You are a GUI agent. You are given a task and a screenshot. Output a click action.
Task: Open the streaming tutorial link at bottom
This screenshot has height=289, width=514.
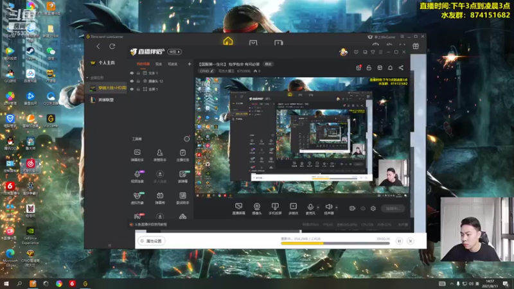click(150, 224)
